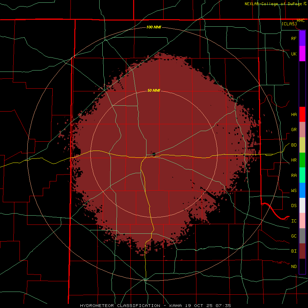Viewport: 308px width, 308px height.
Task: Click the GC legend label
Action: coord(294,236)
